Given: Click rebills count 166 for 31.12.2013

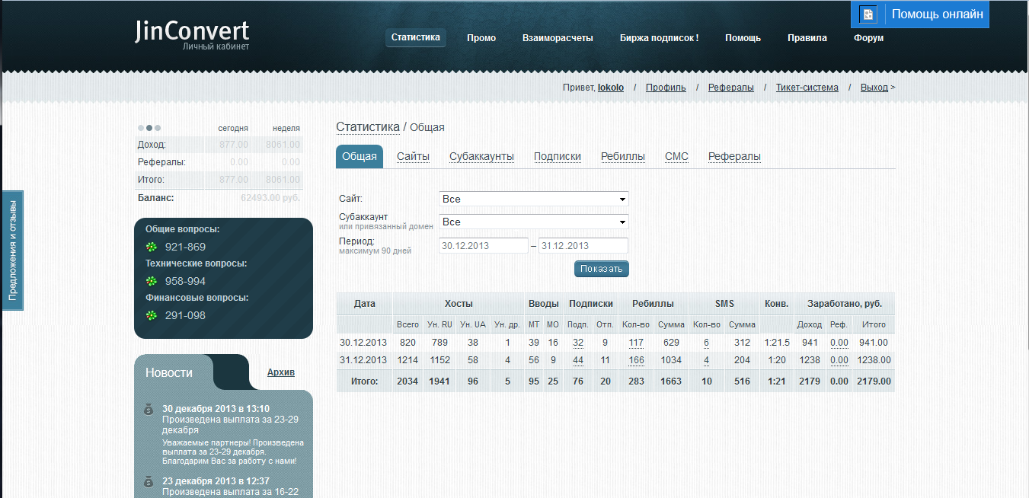Looking at the screenshot, I should 636,360.
